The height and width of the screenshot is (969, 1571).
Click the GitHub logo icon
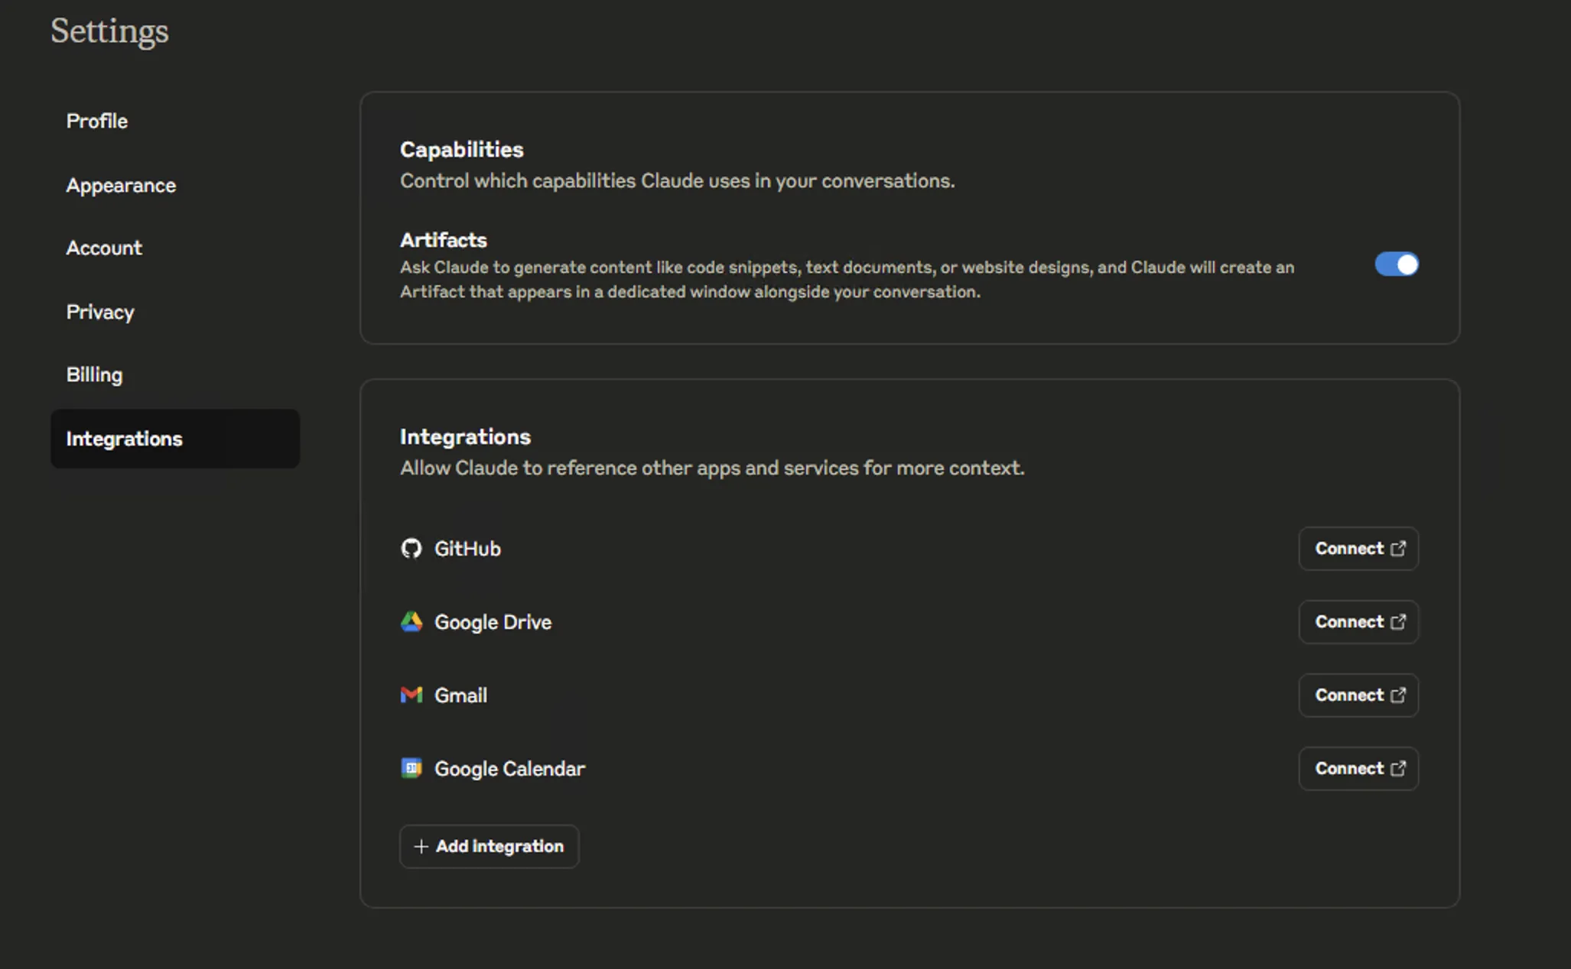pyautogui.click(x=411, y=549)
